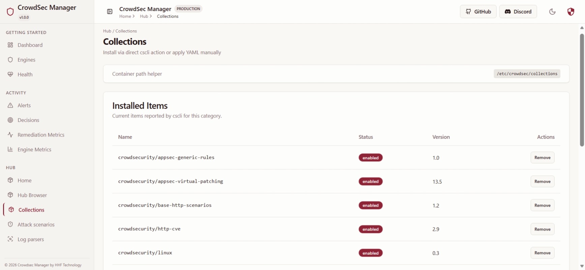Click enabled badge for crowdsecurity/linux
The width and height of the screenshot is (585, 270).
(x=371, y=253)
